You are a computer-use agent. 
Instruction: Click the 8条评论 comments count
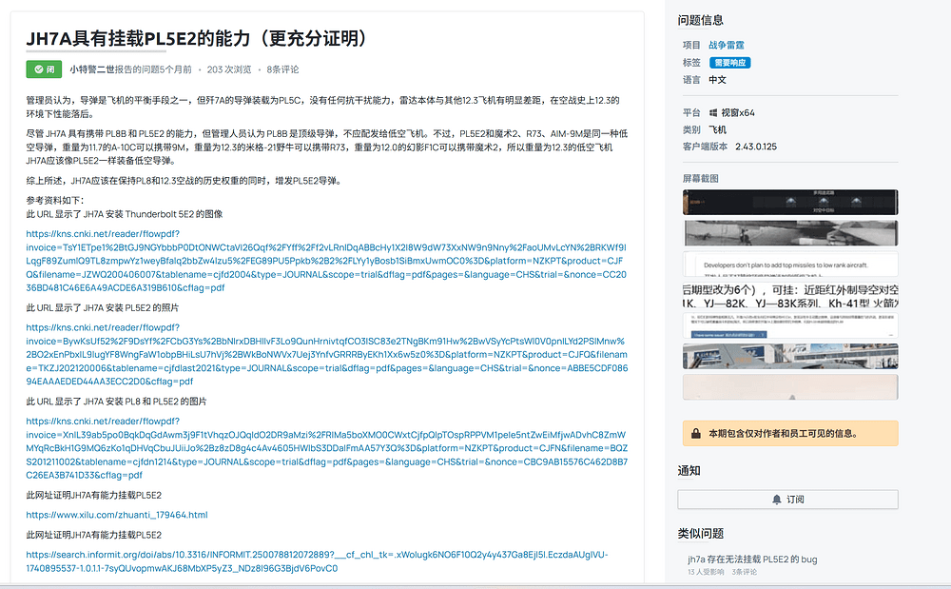[282, 69]
